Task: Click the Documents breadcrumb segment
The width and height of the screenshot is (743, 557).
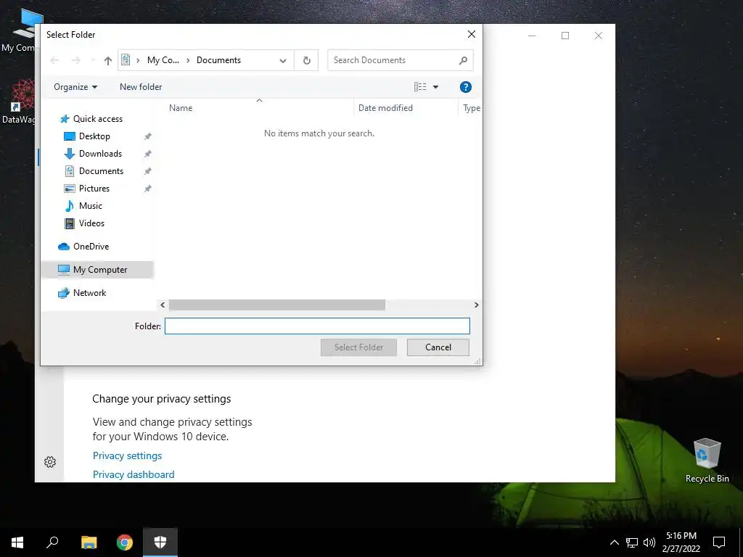Action: coord(218,60)
